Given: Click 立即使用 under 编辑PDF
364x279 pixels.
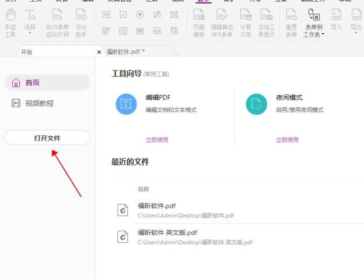Looking at the screenshot, I should coord(157,140).
